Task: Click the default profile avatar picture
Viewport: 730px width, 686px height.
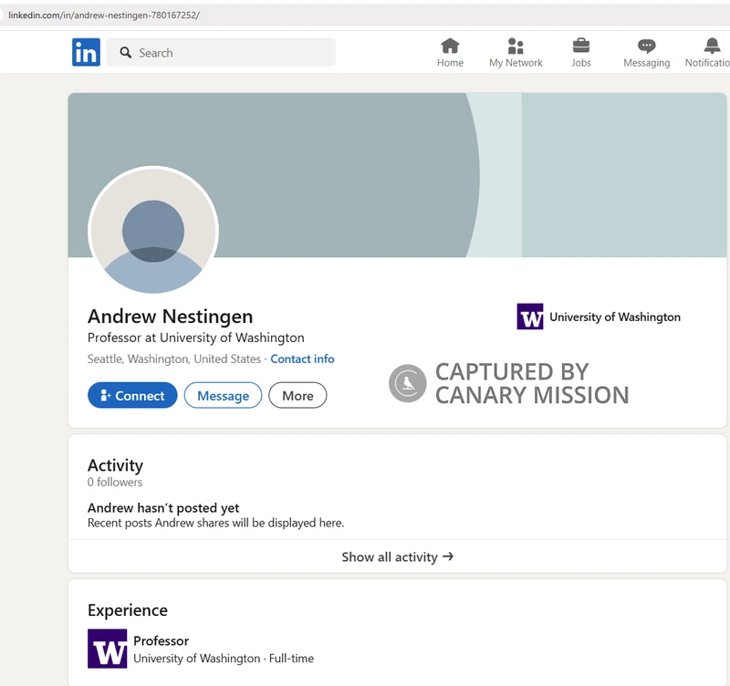Action: pyautogui.click(x=153, y=231)
